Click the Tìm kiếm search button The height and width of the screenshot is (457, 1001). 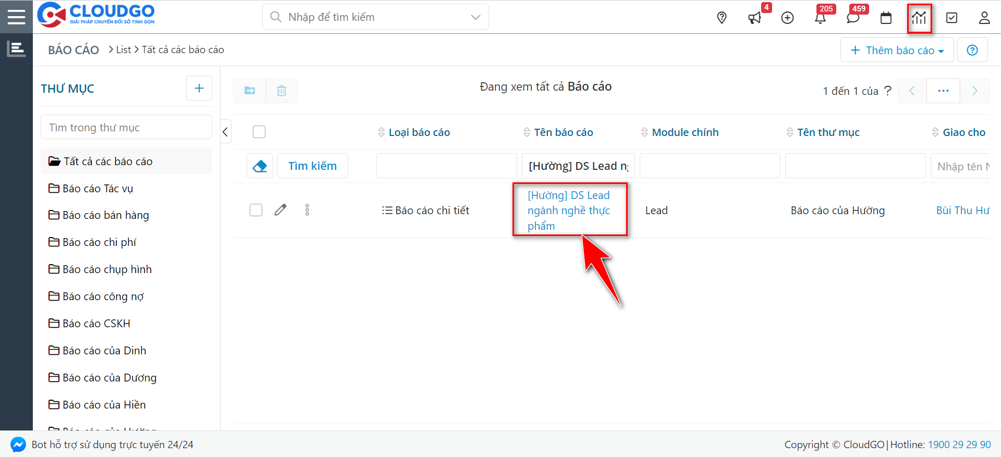312,166
